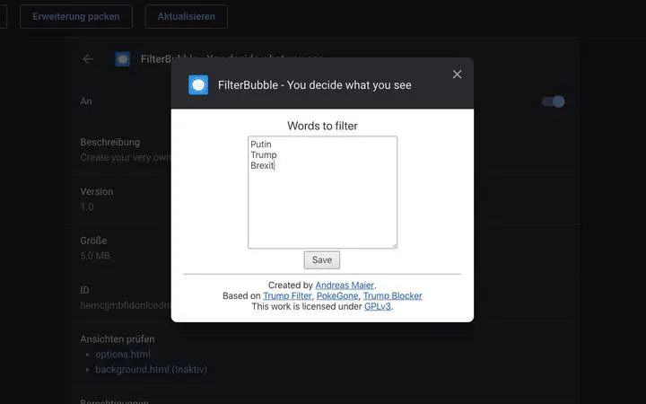This screenshot has height=404, width=646.
Task: Click the Aktualisieren button
Action: tap(187, 16)
